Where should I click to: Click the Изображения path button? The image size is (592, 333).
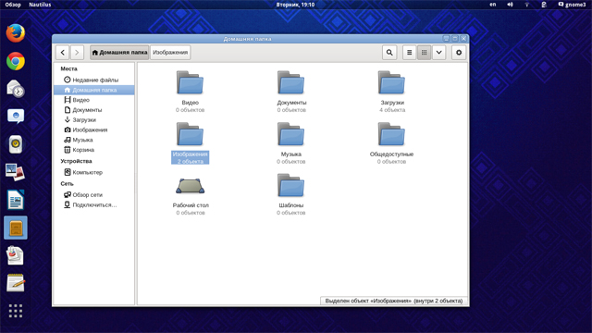170,53
